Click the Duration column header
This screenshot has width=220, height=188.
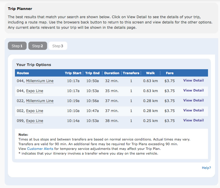112,73
